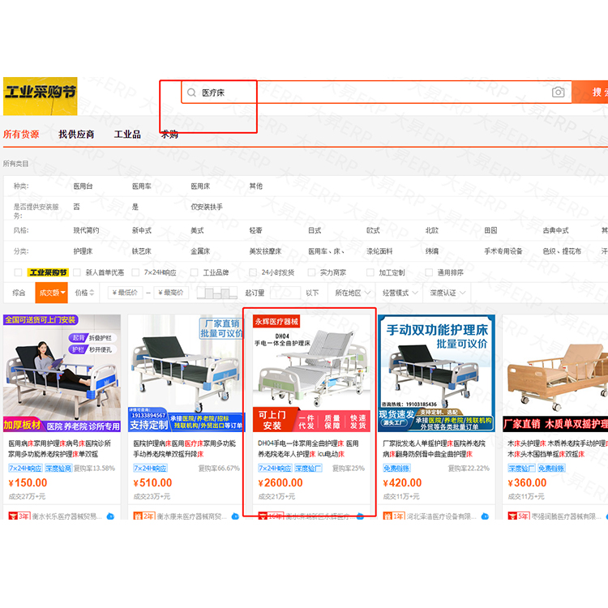Enable 新人首单优惠 checkbox
This screenshot has width=608, height=608.
tap(77, 272)
